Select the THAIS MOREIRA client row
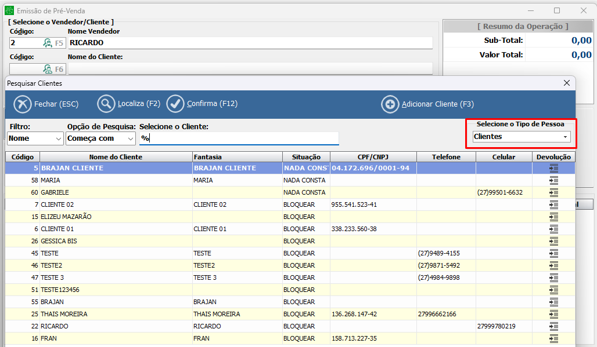The height and width of the screenshot is (347, 597). [x=116, y=314]
